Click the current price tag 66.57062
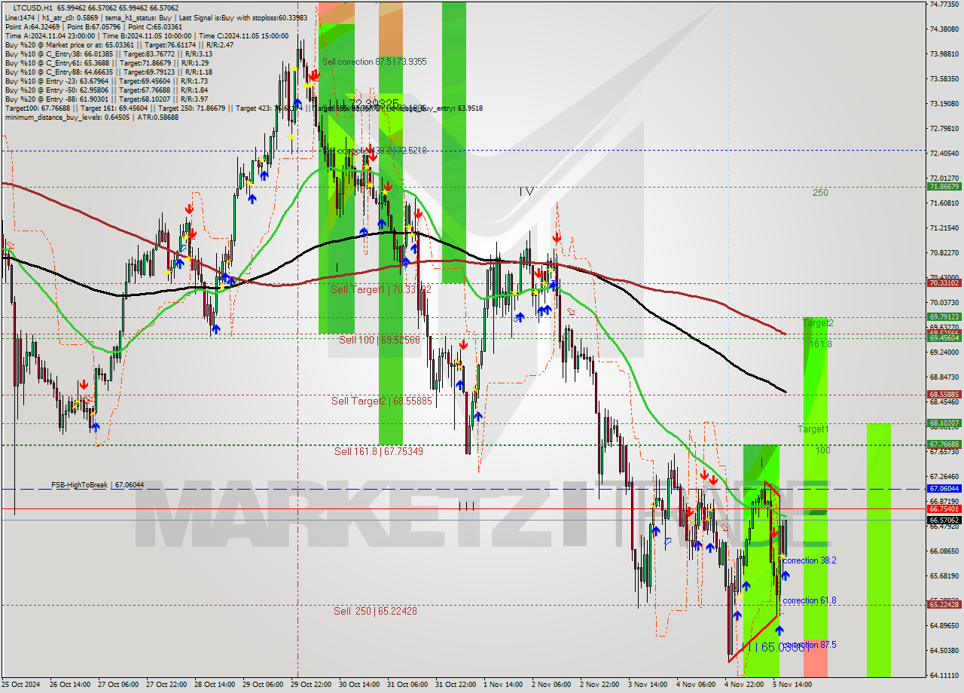This screenshot has width=964, height=693. (944, 520)
